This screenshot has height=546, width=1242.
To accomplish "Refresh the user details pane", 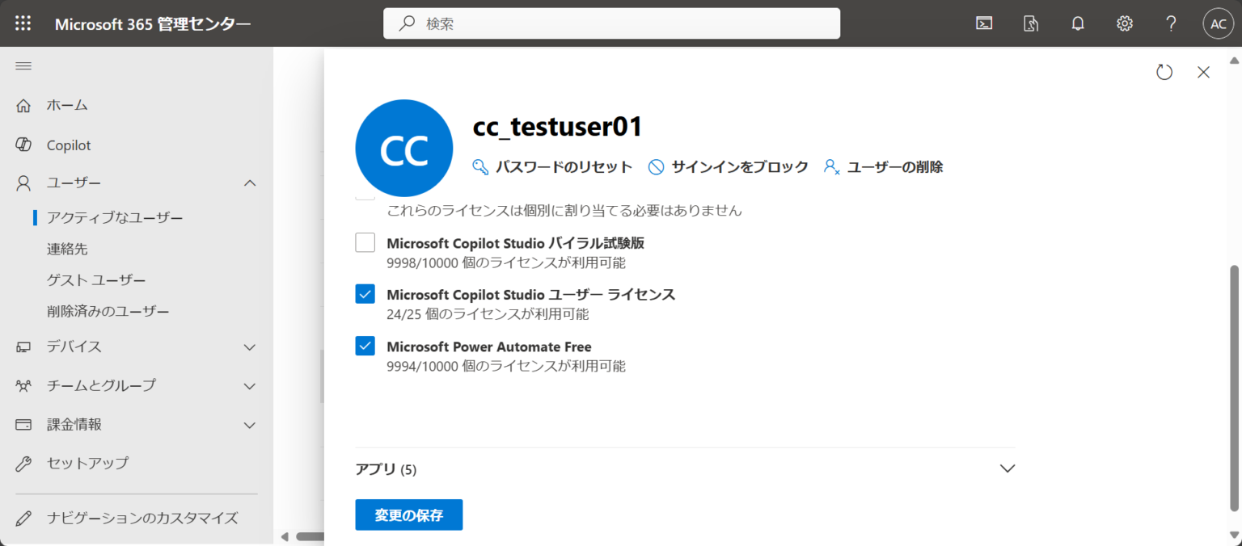I will point(1164,72).
